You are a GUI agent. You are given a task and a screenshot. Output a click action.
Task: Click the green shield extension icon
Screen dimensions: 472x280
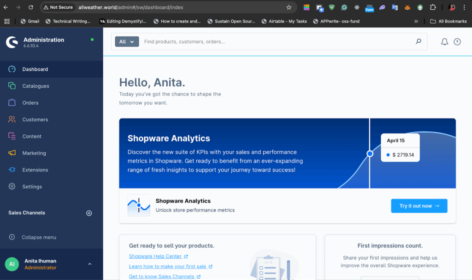point(332,7)
